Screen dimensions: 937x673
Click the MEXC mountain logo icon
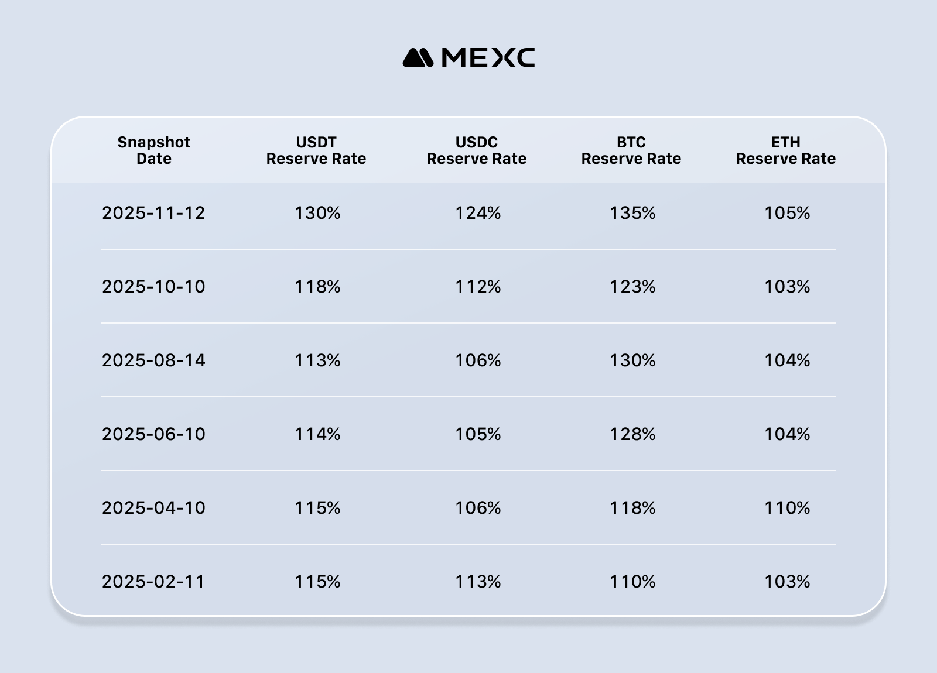click(418, 58)
